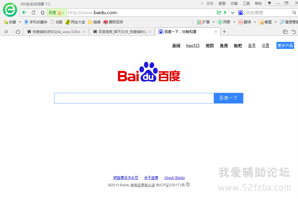Screen dimensions: 298x199
Task: Click the 更多产品 button
Action: click(x=285, y=45)
